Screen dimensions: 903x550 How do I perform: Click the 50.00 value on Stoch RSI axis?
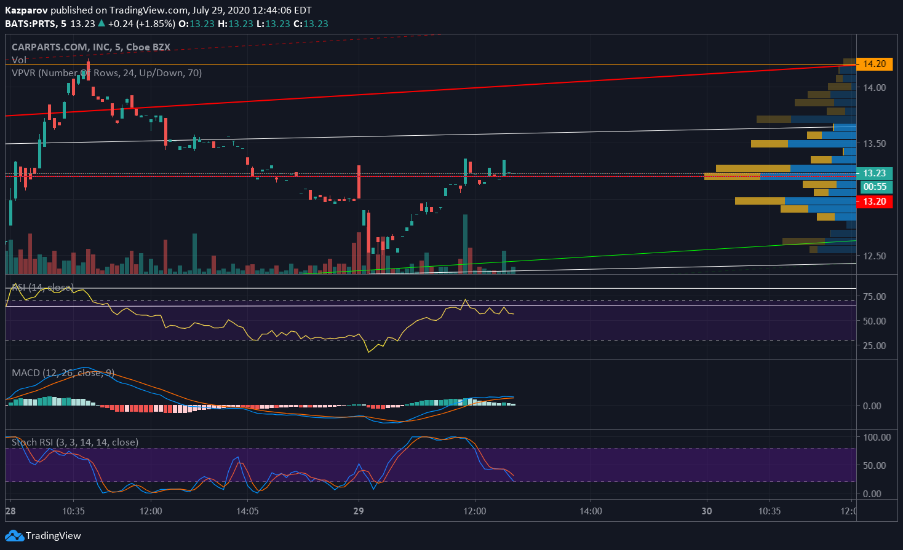pos(874,466)
